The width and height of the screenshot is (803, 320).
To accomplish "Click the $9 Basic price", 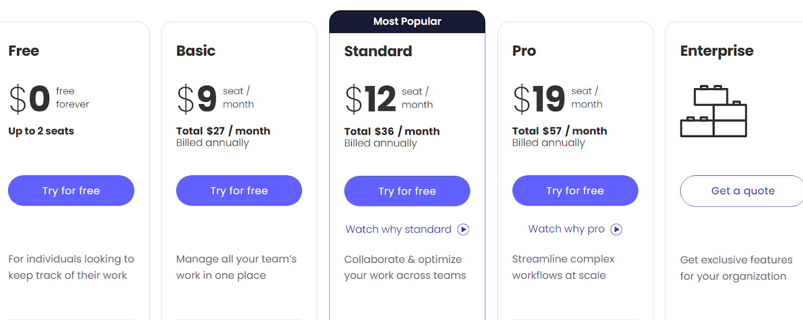I will pos(197,98).
